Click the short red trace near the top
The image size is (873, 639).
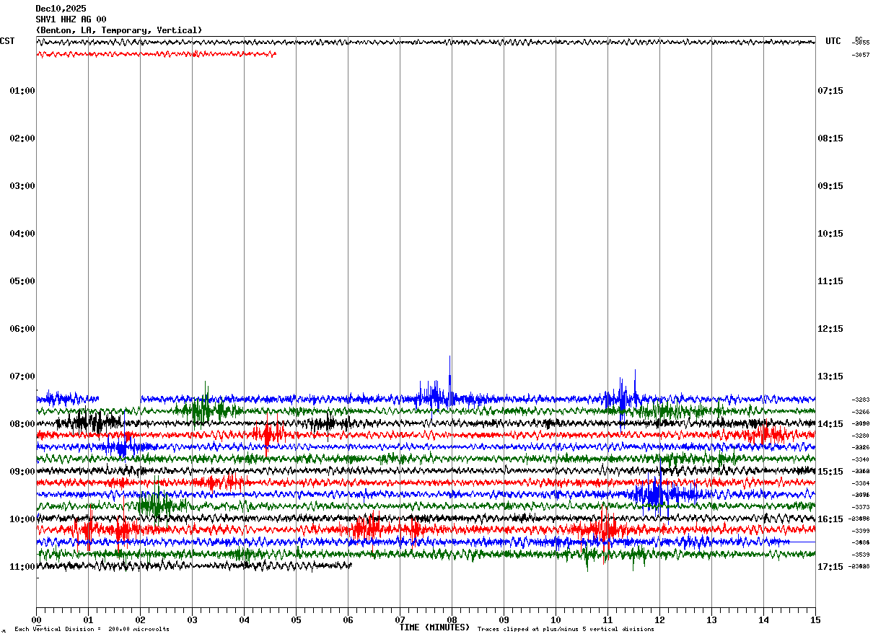pos(156,53)
